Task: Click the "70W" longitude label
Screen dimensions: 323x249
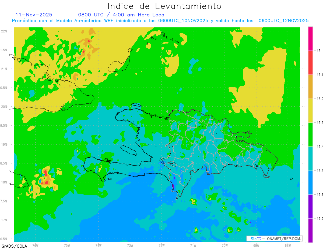Action: 225,245
